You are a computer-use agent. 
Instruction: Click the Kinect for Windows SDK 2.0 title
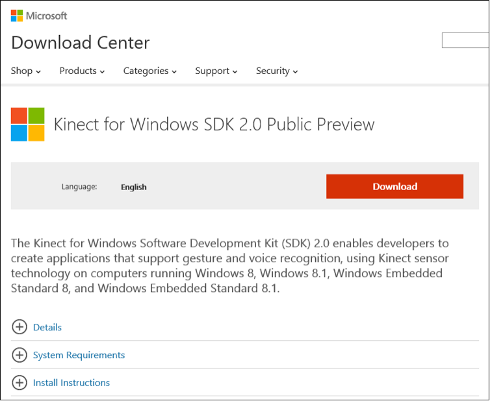coord(214,124)
